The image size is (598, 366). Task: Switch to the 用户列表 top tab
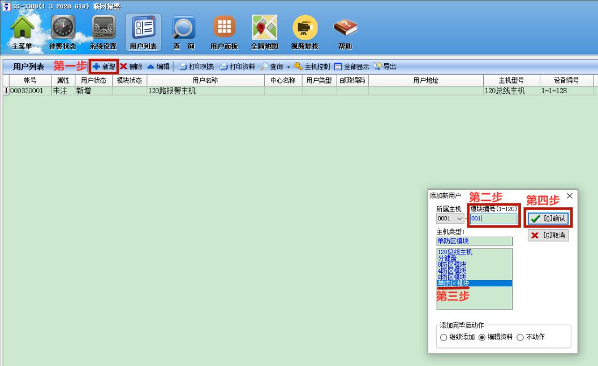point(143,29)
